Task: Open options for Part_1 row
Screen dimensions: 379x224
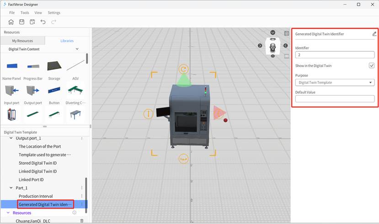Action: pos(82,188)
